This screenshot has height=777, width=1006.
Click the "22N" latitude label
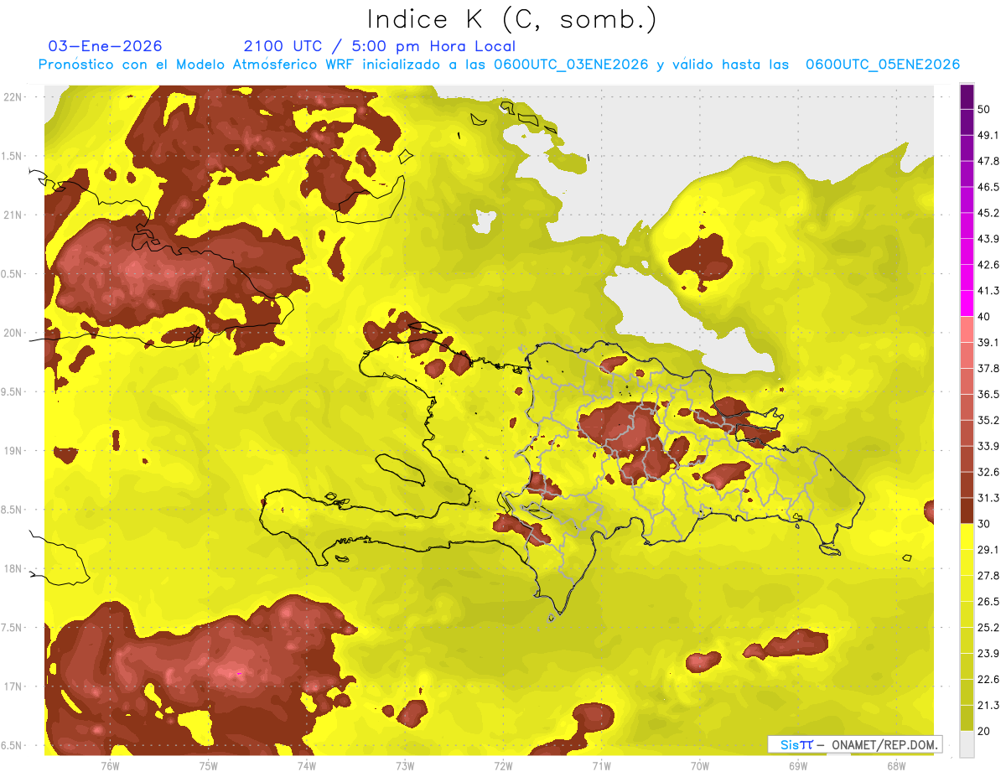[x=14, y=97]
